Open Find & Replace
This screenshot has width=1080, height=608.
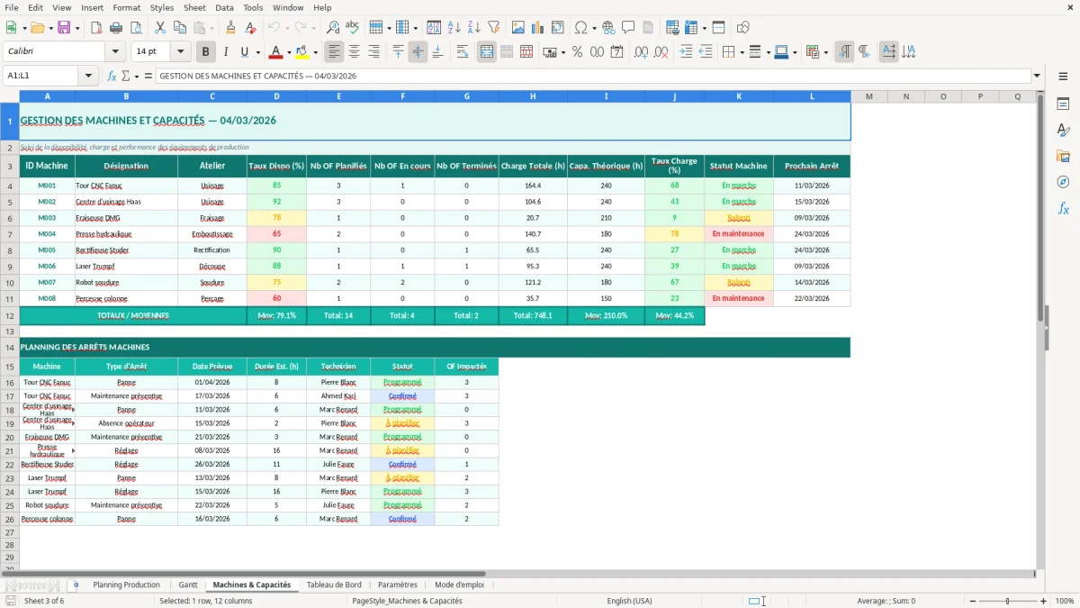(333, 28)
